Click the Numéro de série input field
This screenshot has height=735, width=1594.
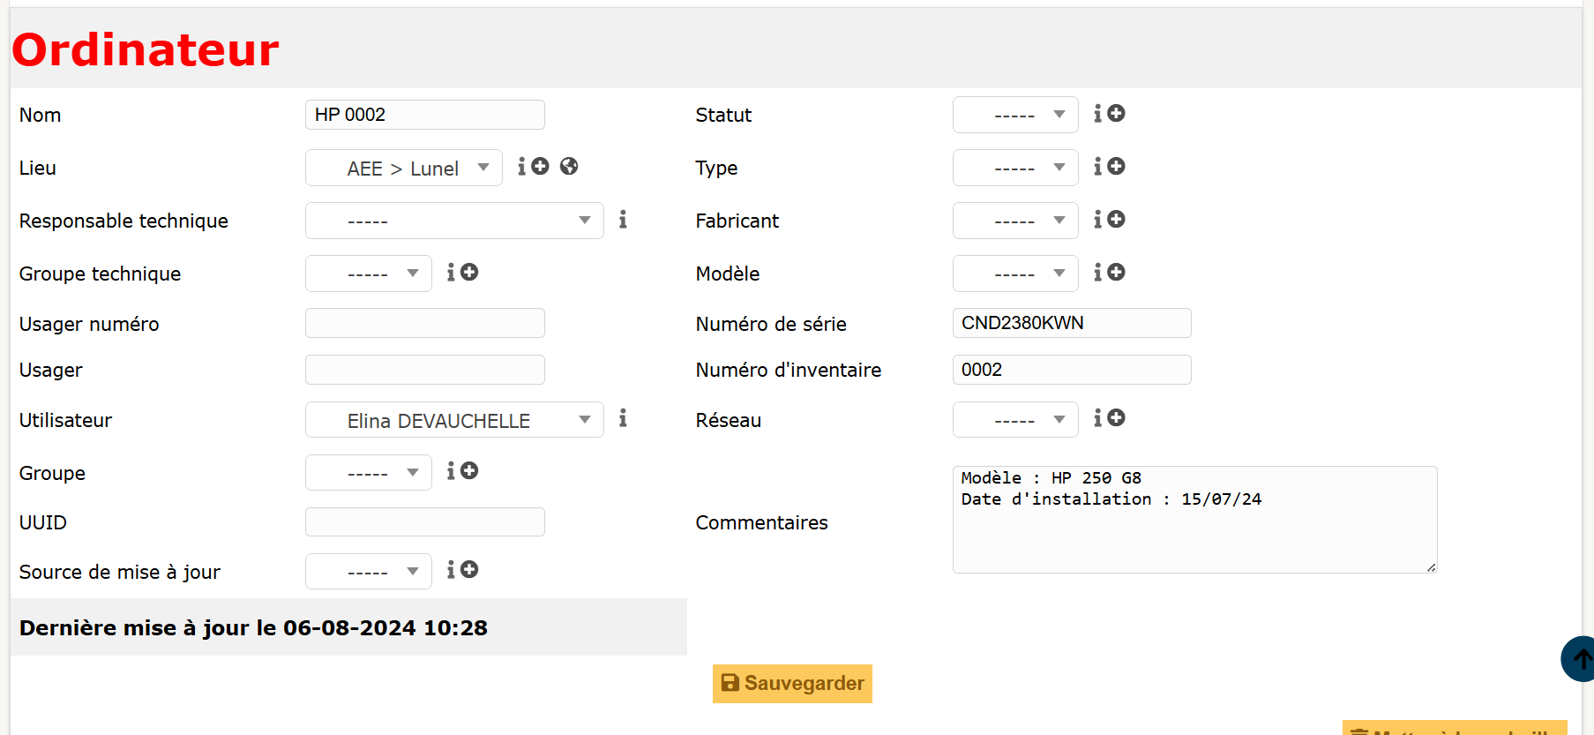tap(1071, 323)
